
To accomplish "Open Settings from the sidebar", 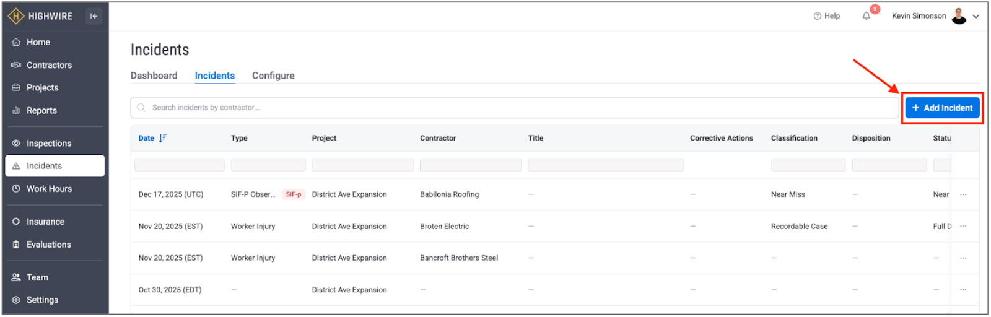I will (42, 300).
